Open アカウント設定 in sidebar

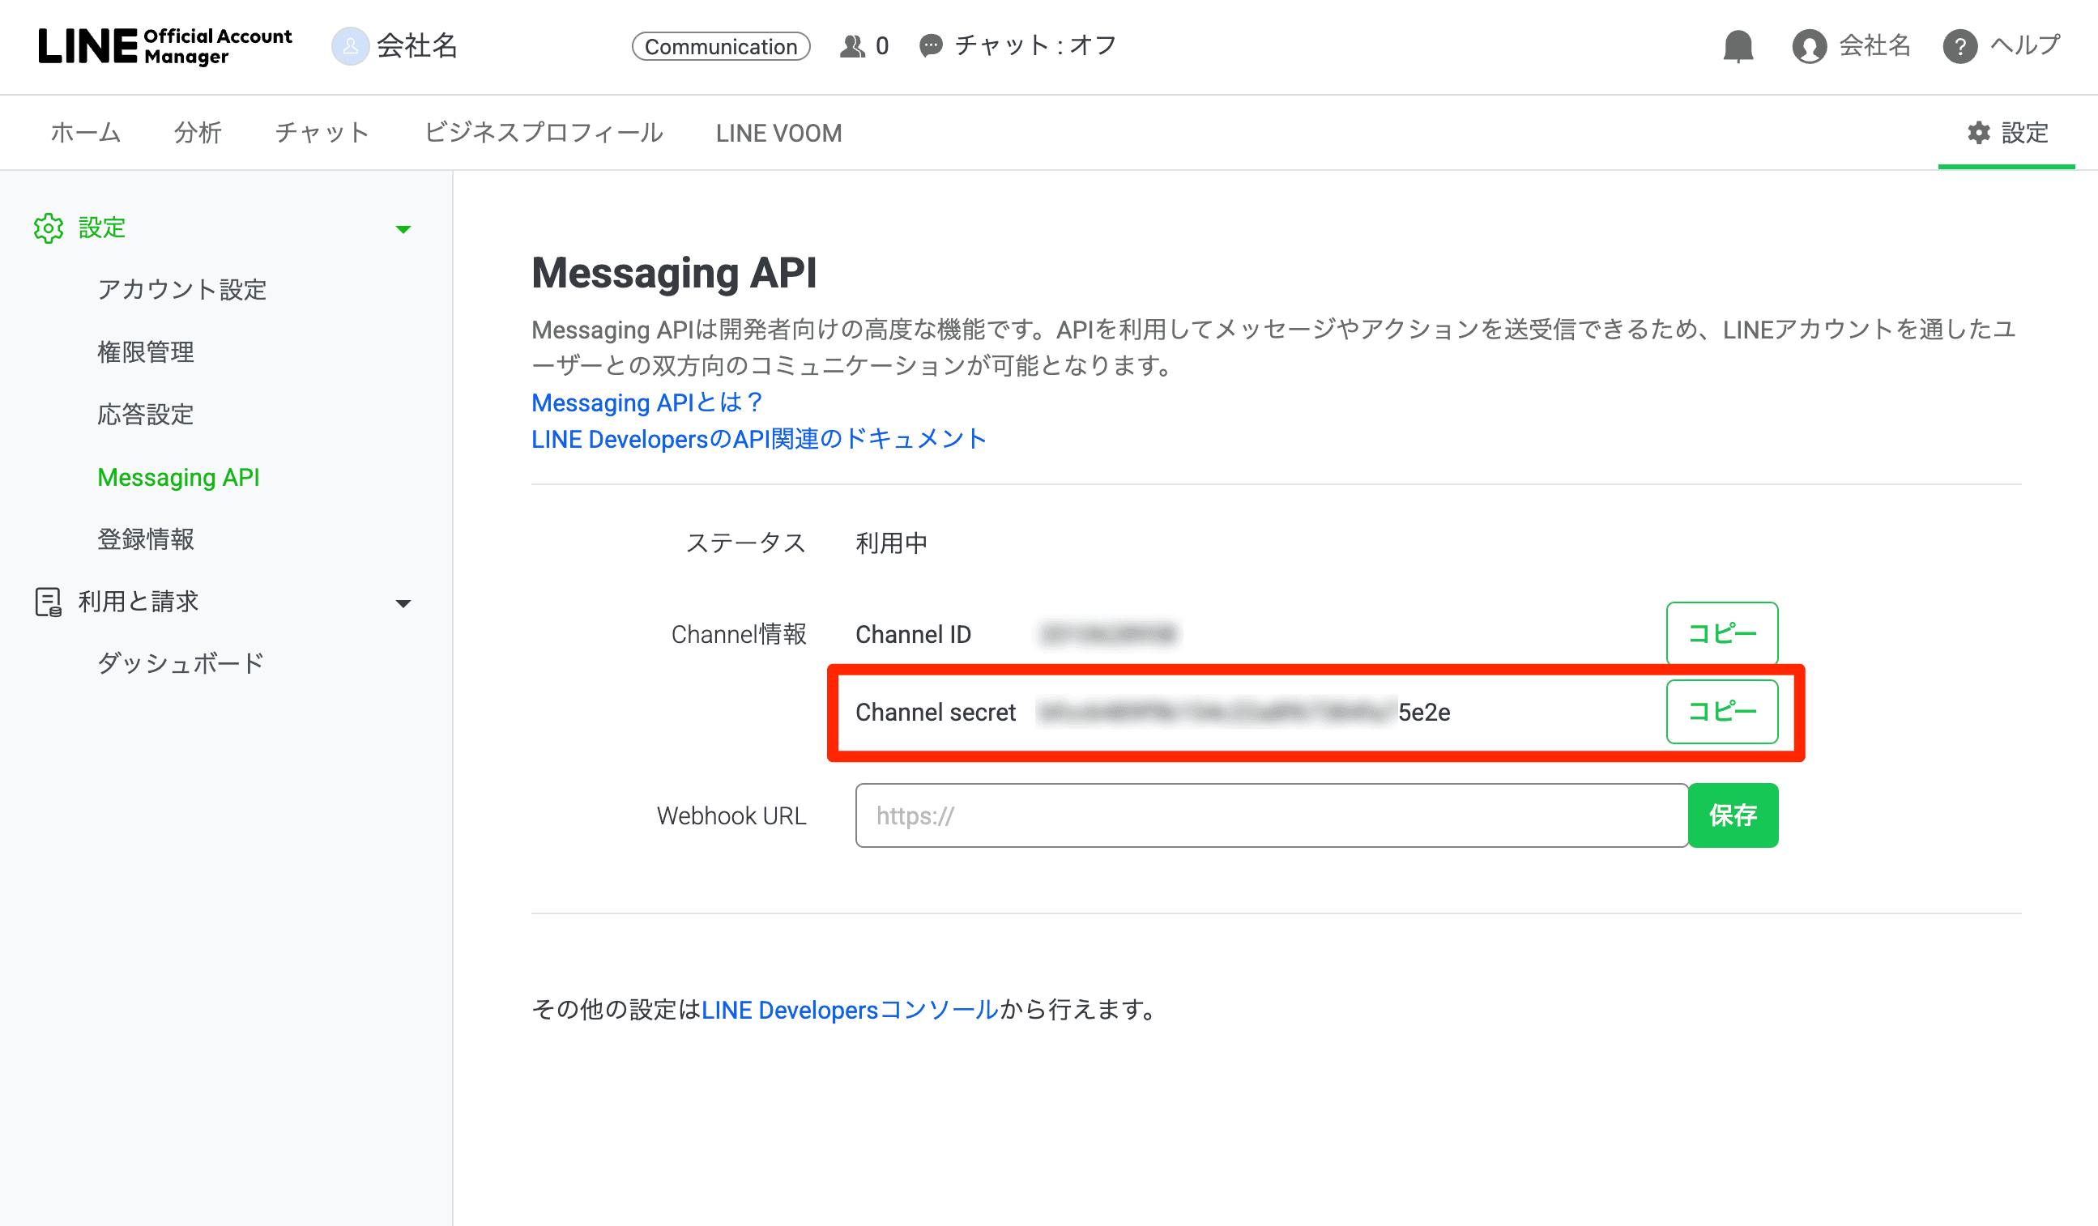click(x=182, y=290)
